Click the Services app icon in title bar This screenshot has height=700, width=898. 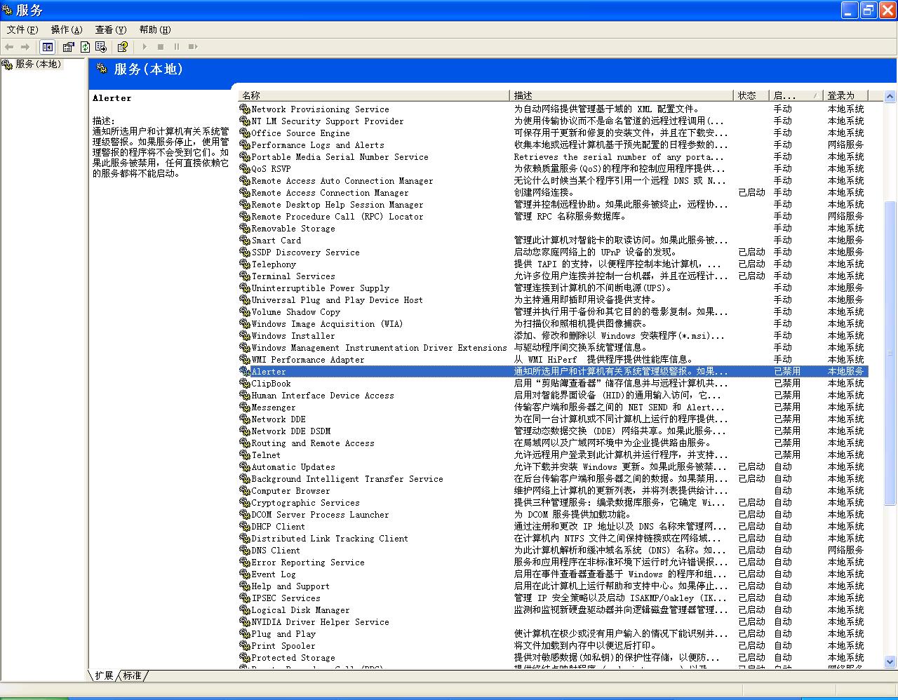[x=7, y=10]
